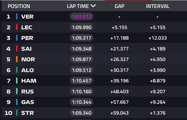Select the GAP column header

click(x=119, y=6)
